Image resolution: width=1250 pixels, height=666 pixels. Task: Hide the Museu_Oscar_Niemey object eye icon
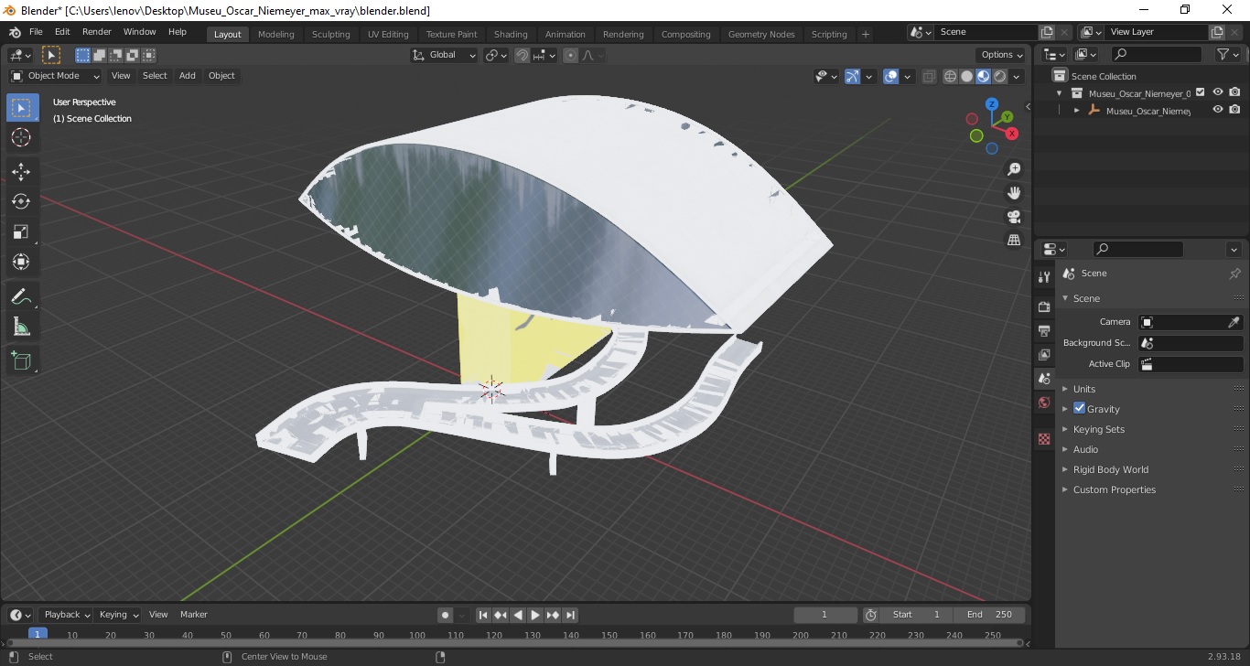pyautogui.click(x=1218, y=110)
